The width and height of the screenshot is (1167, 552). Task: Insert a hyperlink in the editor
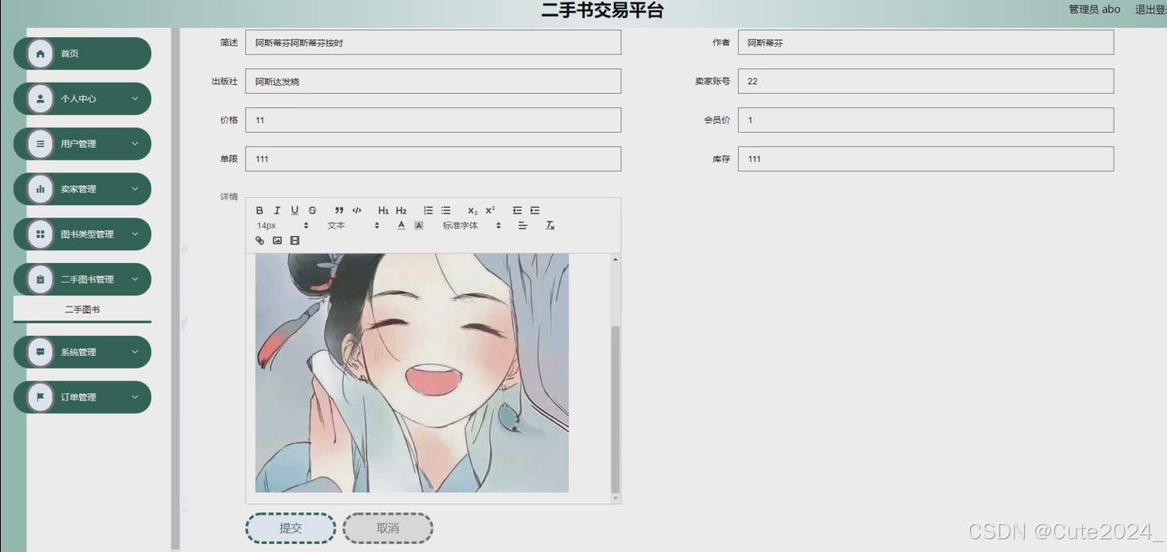[260, 241]
